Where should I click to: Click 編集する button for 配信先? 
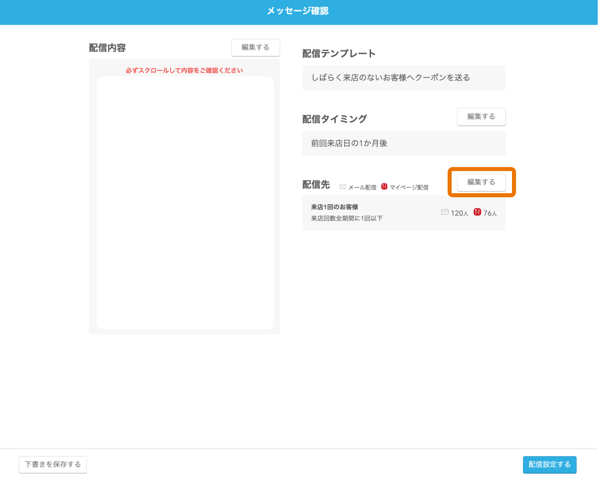point(481,182)
